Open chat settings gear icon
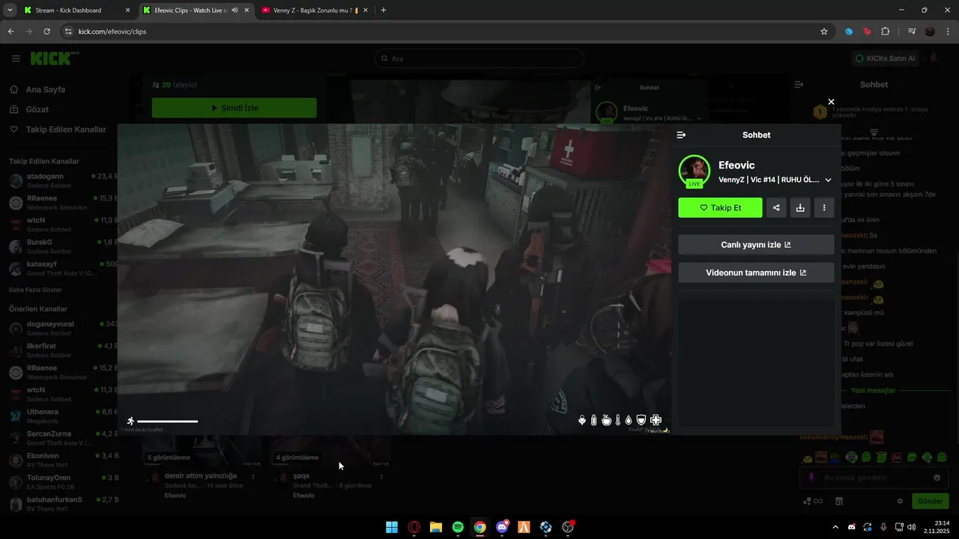 [x=900, y=501]
